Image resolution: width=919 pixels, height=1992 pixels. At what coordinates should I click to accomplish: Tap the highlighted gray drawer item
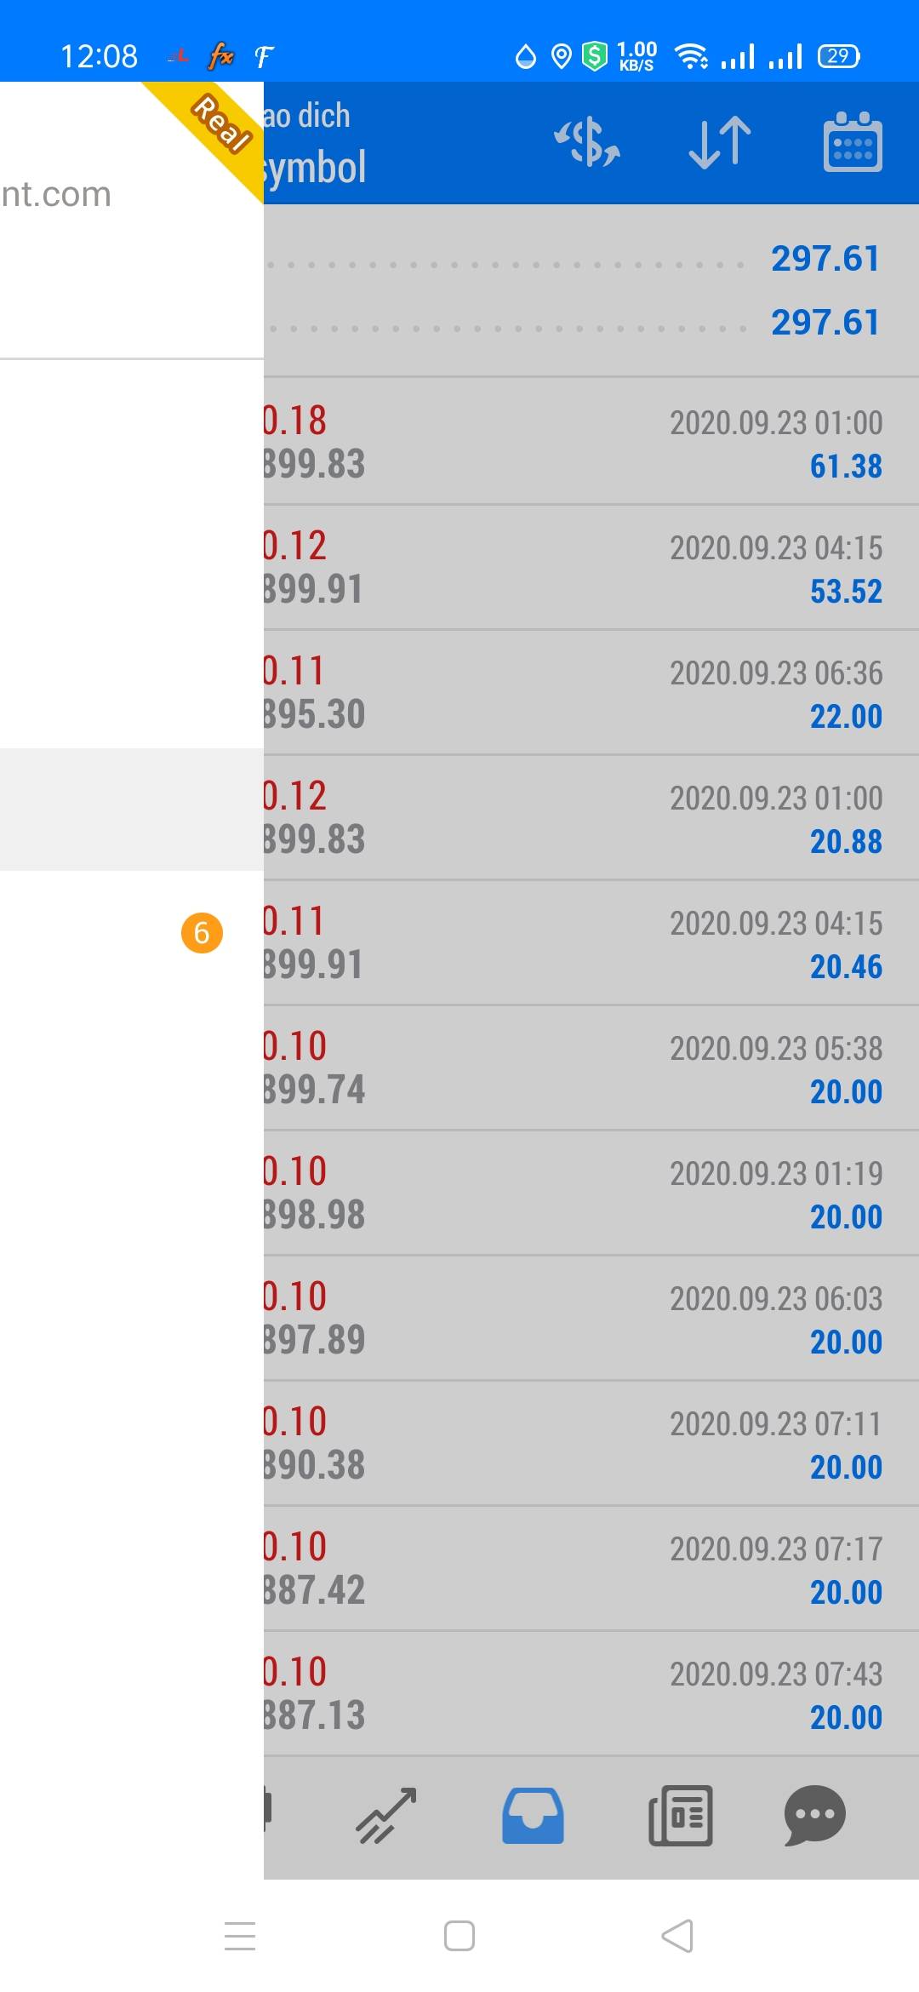click(131, 810)
